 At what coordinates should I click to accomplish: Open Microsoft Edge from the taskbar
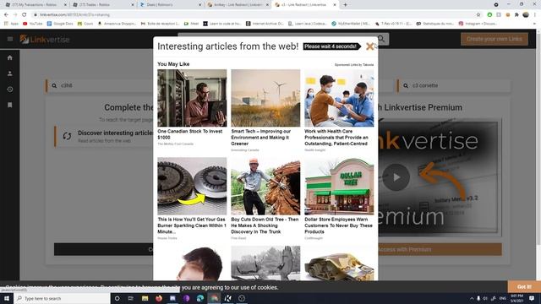(200, 298)
